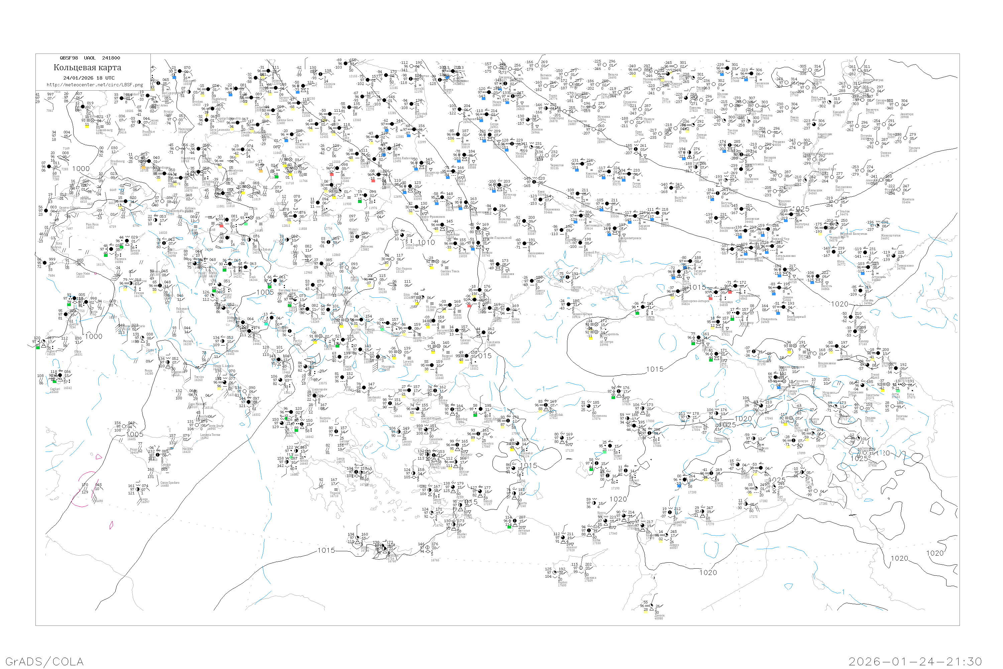Click the GrADS/COLA label at bottom left

click(44, 661)
